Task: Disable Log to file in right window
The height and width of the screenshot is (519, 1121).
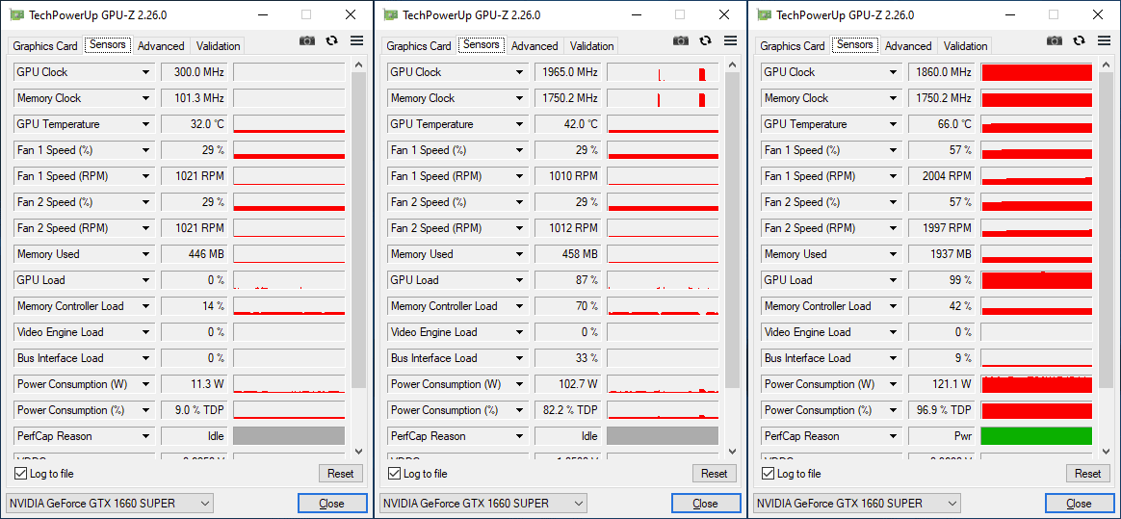Action: [x=769, y=474]
